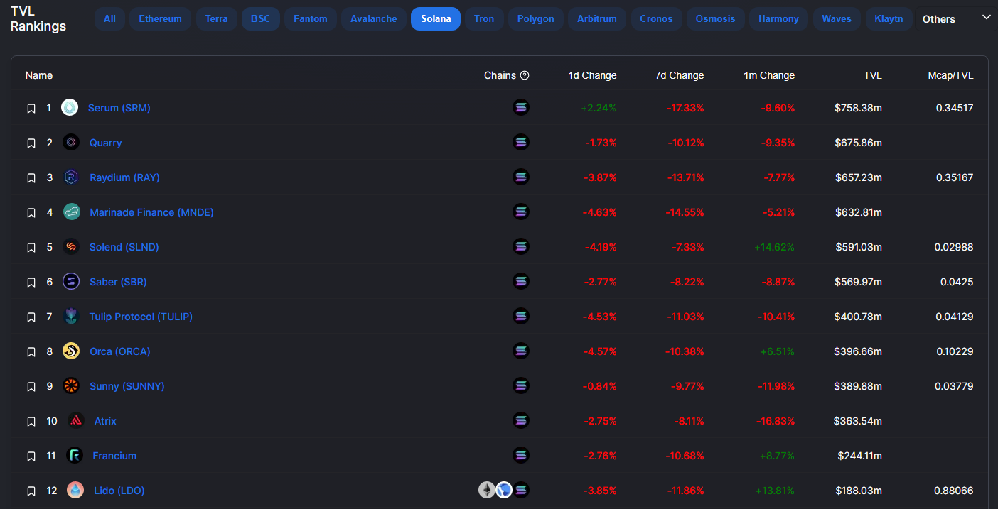This screenshot has height=509, width=998.
Task: Toggle bookmark for Solend (SLND)
Action: coord(31,248)
